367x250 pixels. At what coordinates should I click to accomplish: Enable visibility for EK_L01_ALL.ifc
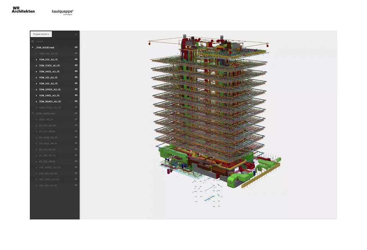(x=76, y=149)
